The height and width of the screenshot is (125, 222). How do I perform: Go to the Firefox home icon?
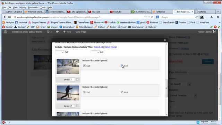point(218,17)
